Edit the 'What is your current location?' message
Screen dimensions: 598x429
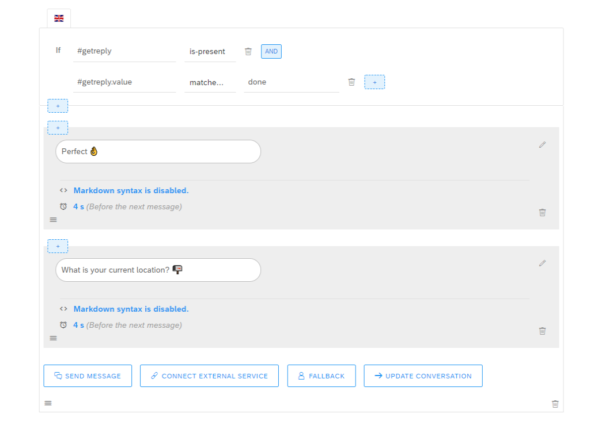coord(542,263)
